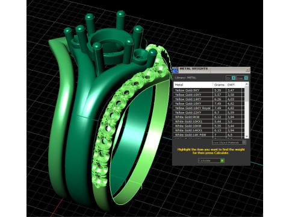289x217 pixels.
Task: Toggle the User library button
Action: click(x=242, y=78)
